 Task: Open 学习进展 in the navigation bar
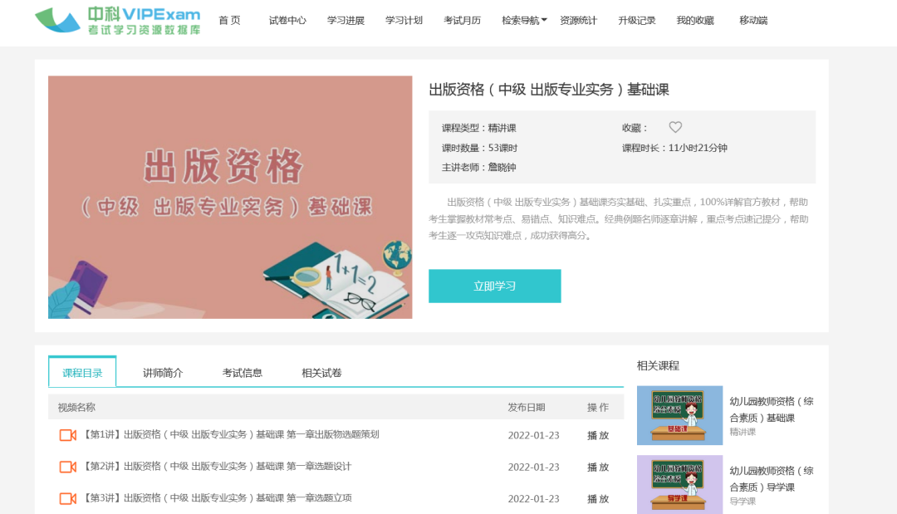[x=346, y=20]
